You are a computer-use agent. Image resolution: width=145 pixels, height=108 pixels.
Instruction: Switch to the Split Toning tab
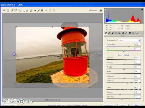point(119,33)
